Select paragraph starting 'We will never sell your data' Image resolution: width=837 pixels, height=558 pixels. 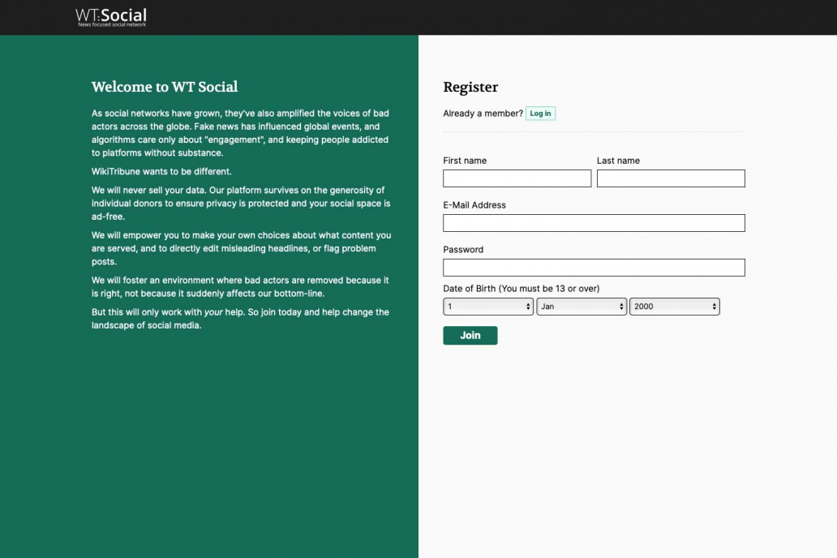(x=241, y=204)
